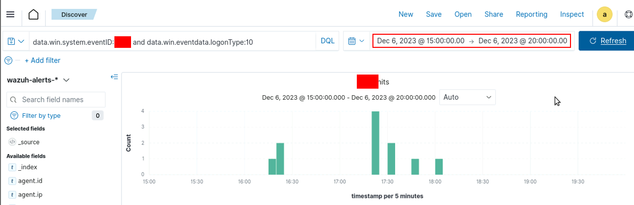This screenshot has height=205, width=634.
Task: Click the Reporting menu item
Action: [x=531, y=15]
